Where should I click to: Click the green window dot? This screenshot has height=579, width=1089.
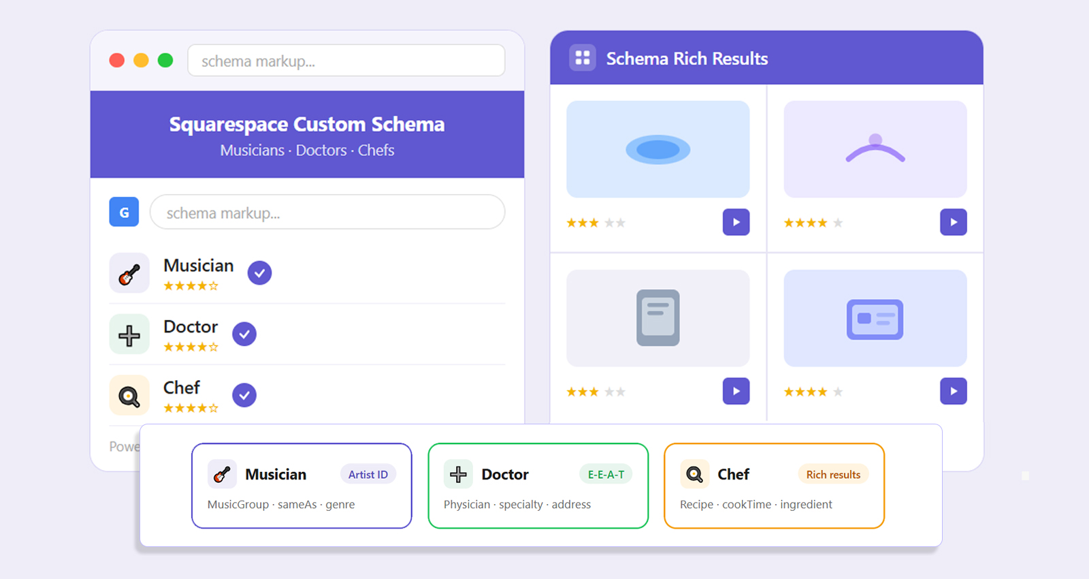coord(165,61)
